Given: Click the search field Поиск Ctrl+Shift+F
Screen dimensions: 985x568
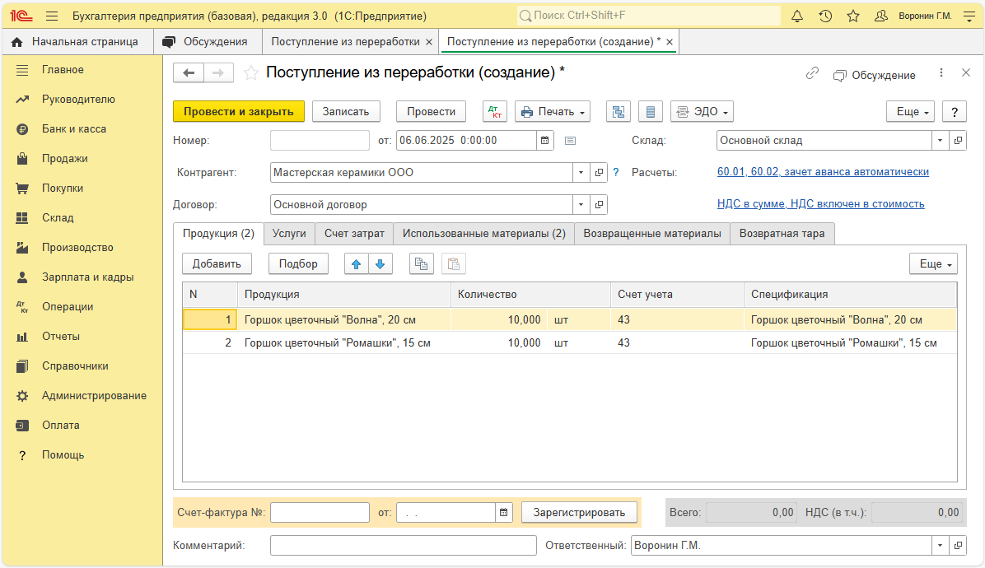Looking at the screenshot, I should 649,16.
